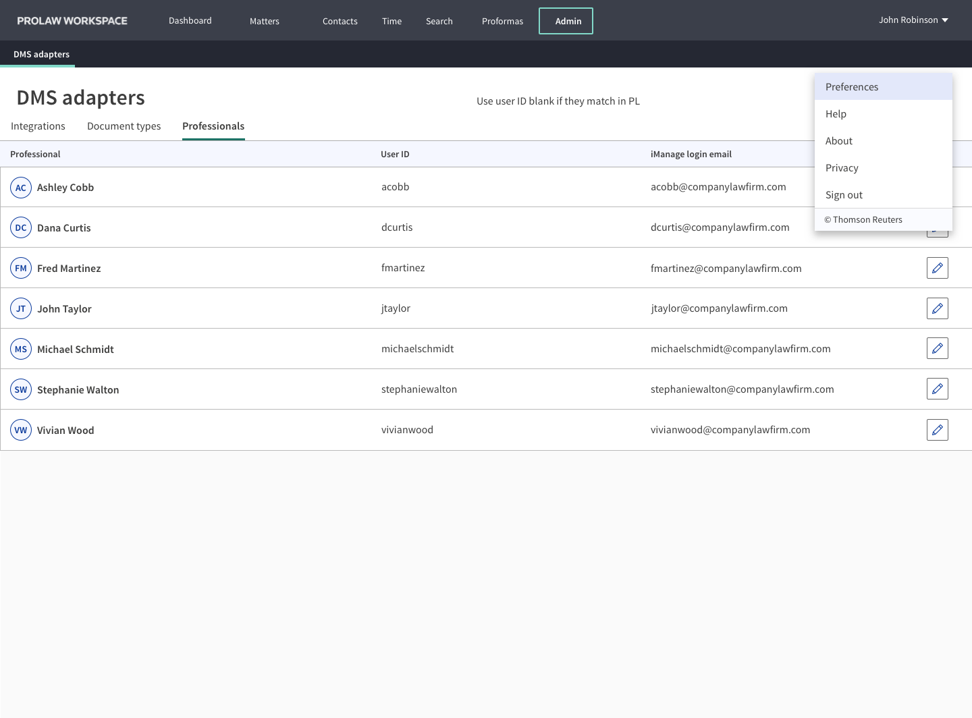Choose Preferences from the user menu
This screenshot has width=972, height=718.
(884, 87)
